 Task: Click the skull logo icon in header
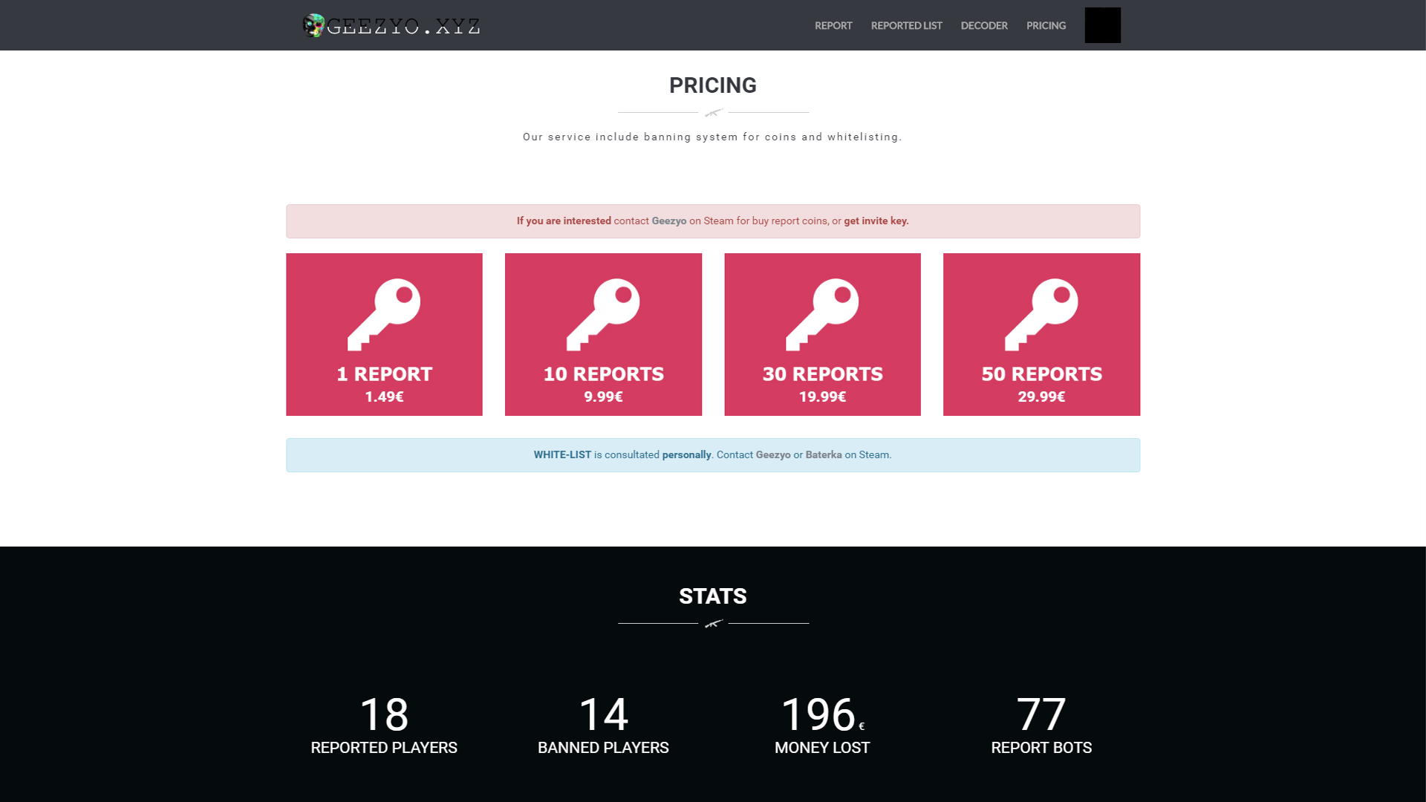click(313, 25)
